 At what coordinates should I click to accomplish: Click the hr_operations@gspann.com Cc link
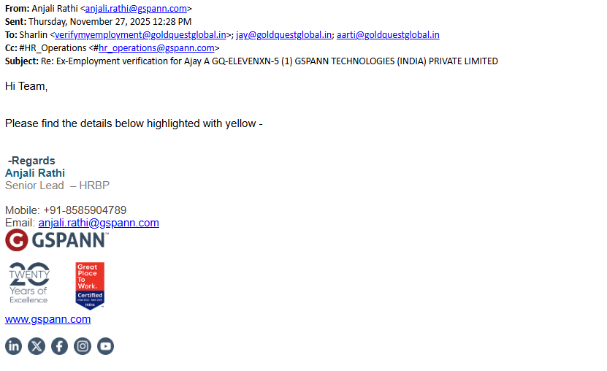pos(156,48)
